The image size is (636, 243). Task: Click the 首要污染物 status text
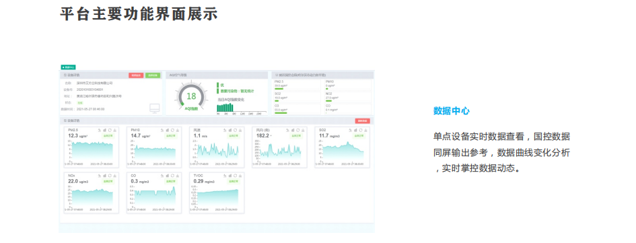click(x=238, y=92)
